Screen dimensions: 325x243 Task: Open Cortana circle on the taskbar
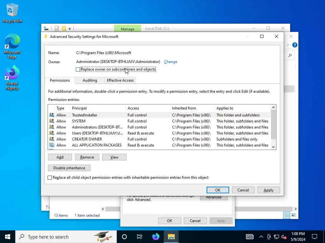(x=124, y=237)
